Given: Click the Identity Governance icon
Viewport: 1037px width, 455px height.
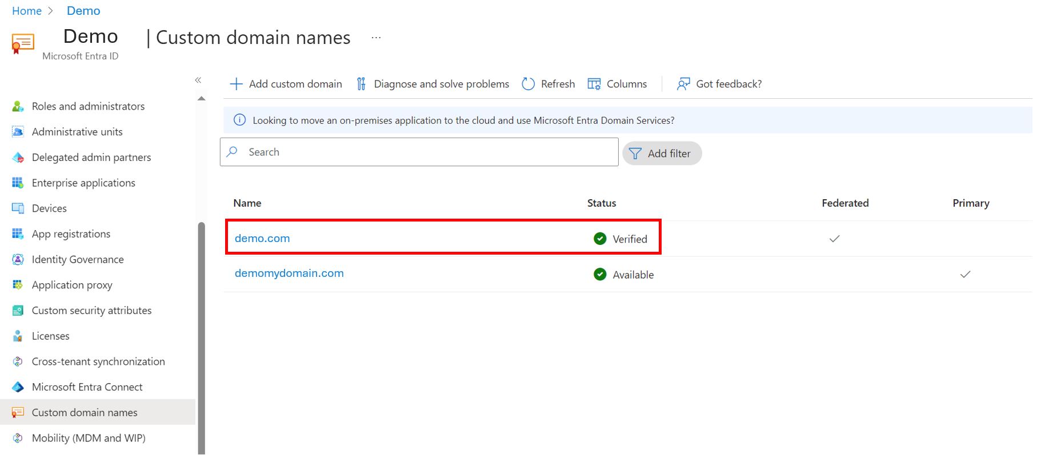Looking at the screenshot, I should click(18, 259).
